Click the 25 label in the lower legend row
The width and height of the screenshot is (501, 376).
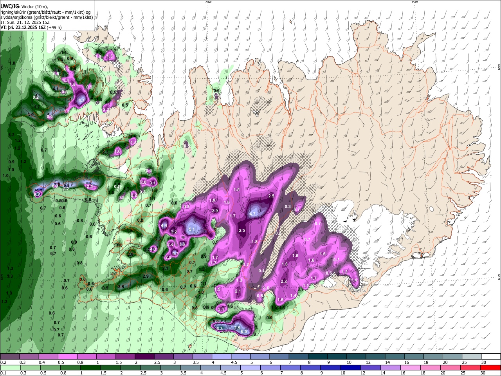pos(463,373)
